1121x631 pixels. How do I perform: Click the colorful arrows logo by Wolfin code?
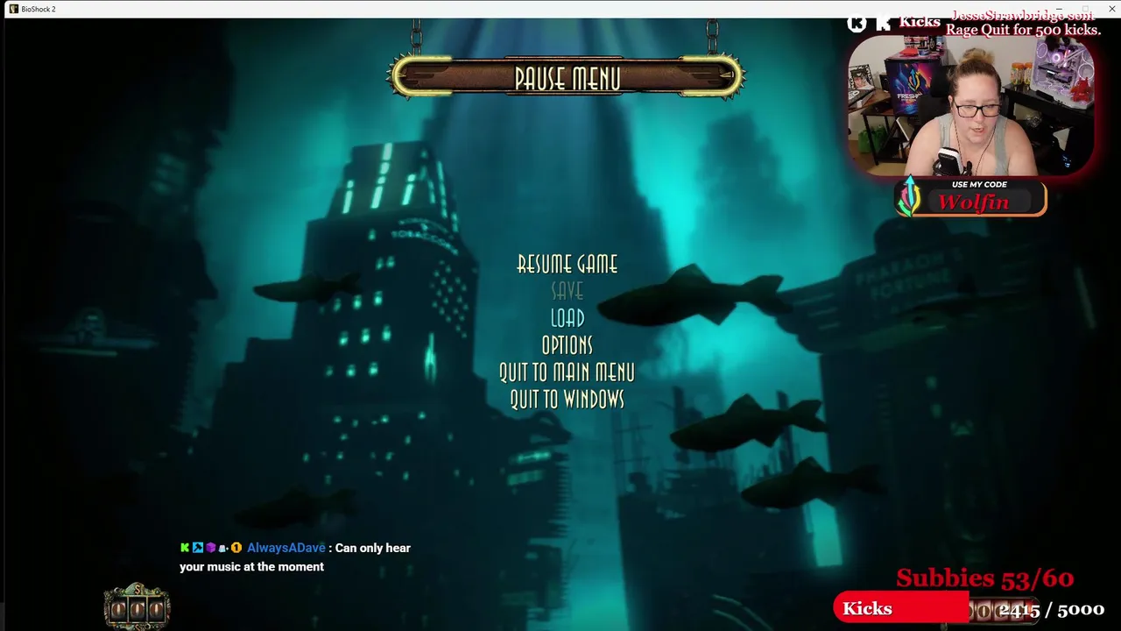pyautogui.click(x=910, y=197)
